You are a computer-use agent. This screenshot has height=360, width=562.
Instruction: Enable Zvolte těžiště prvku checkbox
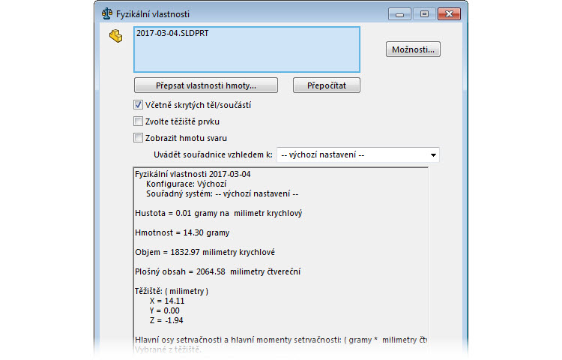[138, 121]
